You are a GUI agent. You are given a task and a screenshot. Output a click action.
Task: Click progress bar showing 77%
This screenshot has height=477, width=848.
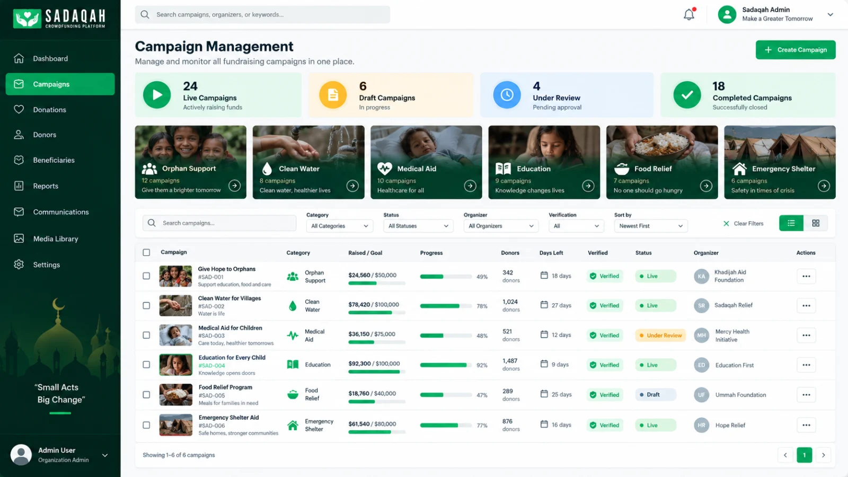click(x=446, y=425)
